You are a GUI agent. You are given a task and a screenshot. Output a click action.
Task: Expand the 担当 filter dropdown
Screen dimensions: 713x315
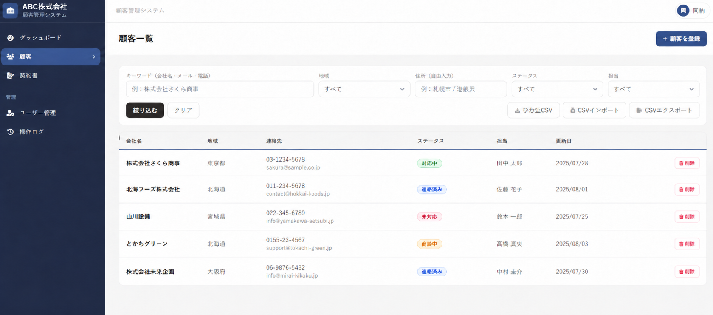pos(654,89)
